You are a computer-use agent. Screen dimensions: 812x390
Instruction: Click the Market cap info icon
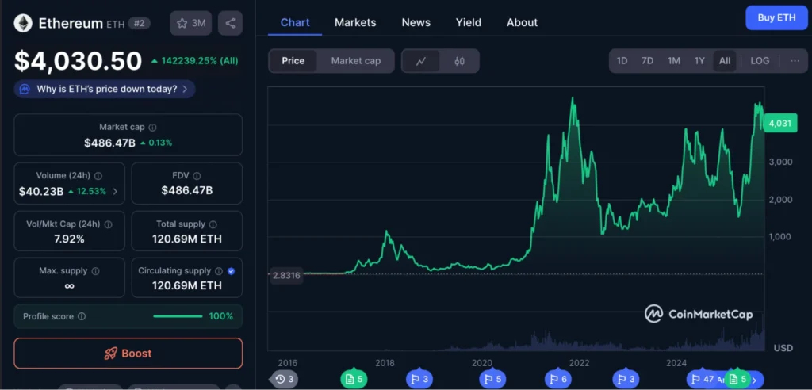(153, 128)
